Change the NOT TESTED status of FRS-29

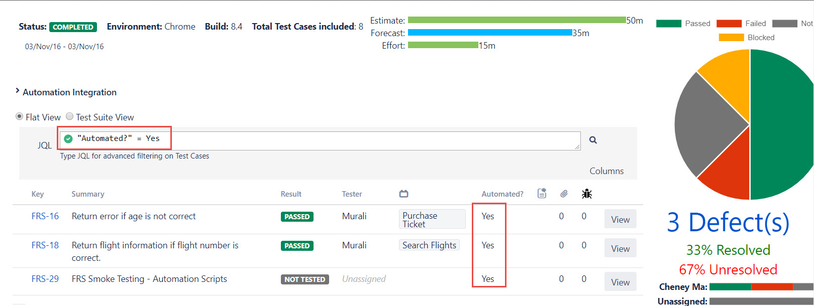[304, 279]
